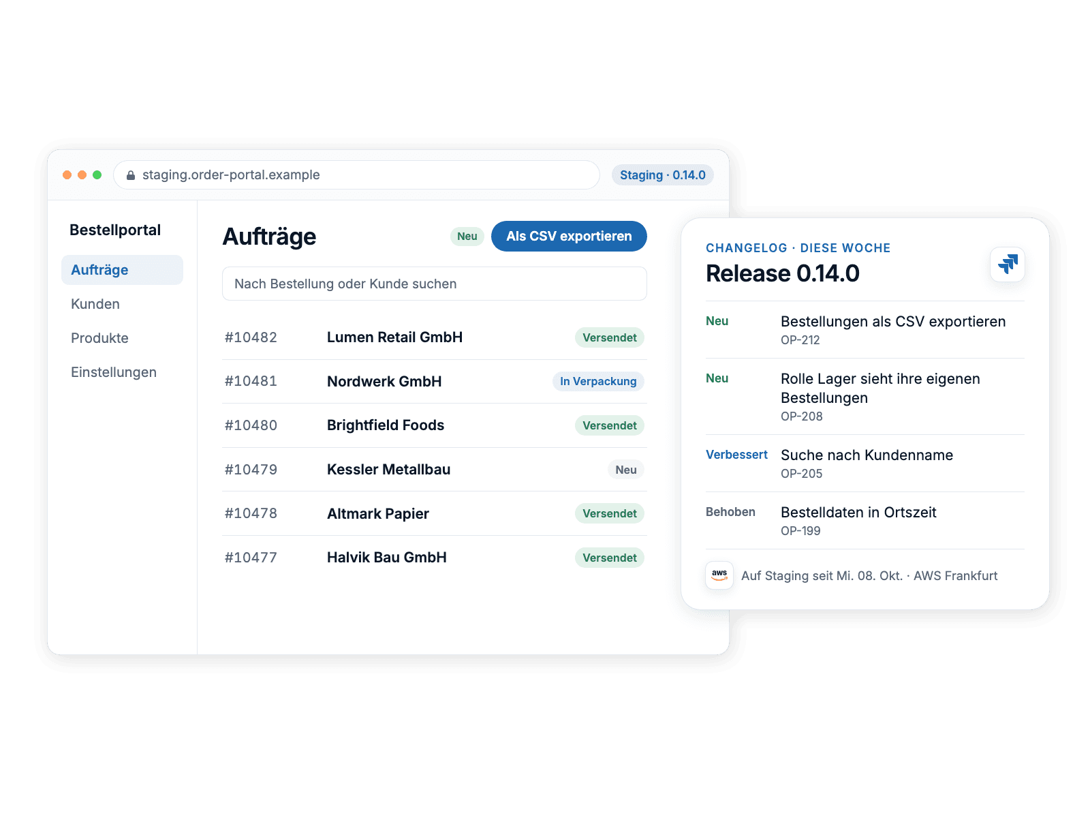Click the Jira icon in changelog card
1090x818 pixels.
[1008, 264]
